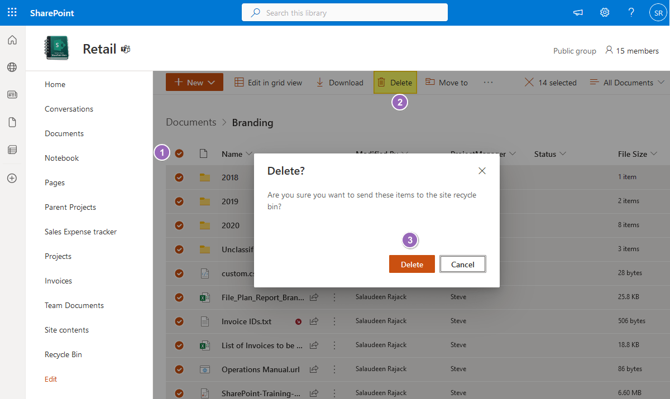Select the Edit in grid view icon
Viewport: 670px width, 399px height.
tap(237, 82)
